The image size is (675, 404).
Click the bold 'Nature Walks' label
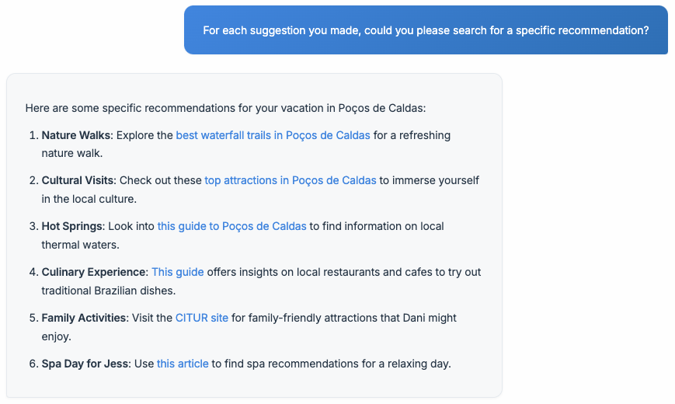tap(76, 135)
